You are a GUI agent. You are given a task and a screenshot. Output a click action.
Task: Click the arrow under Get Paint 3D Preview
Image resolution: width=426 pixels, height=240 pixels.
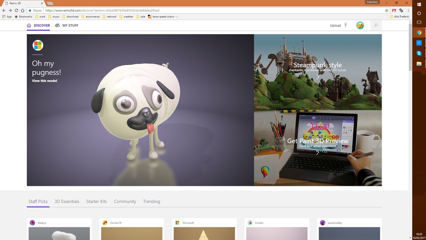[x=318, y=153]
